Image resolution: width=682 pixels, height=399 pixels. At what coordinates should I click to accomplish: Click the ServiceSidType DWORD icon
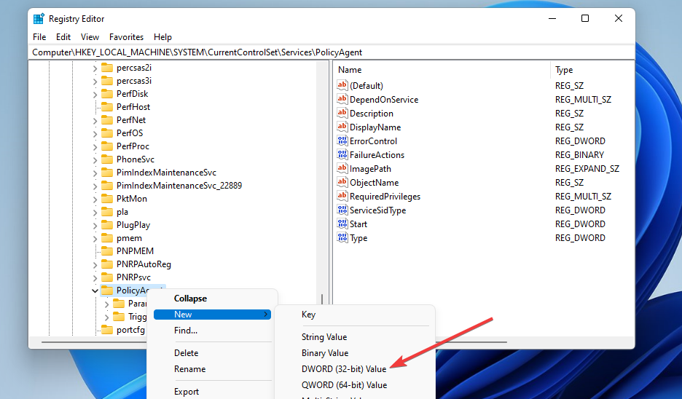342,210
